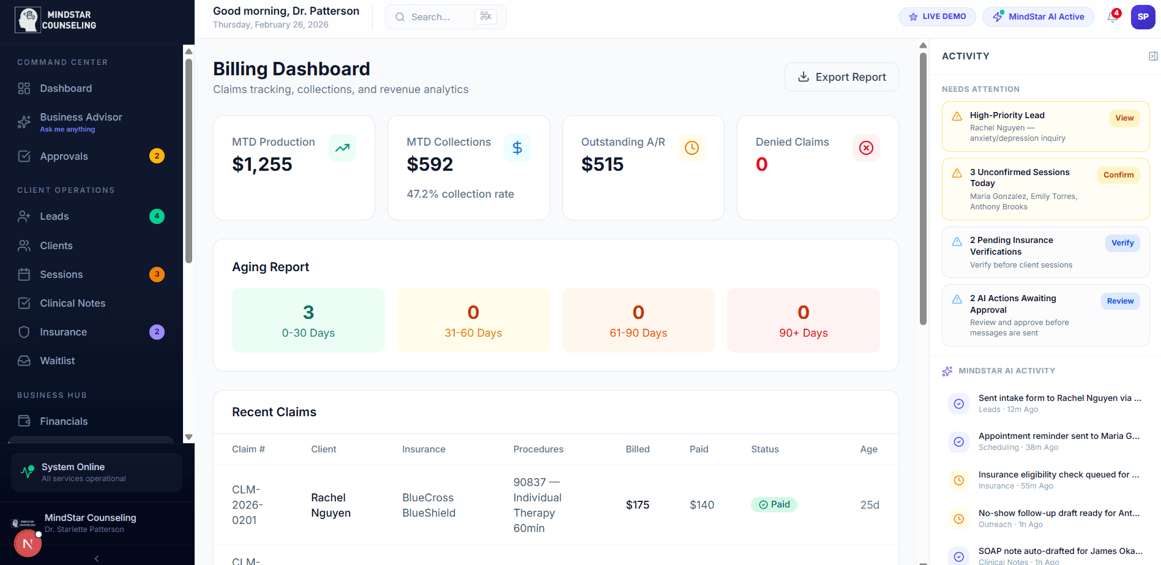Open the Dashboard from the sidebar
Screen dimensions: 1161x565
coord(65,88)
